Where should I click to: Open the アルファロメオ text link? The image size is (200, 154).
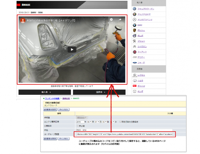[144, 14]
